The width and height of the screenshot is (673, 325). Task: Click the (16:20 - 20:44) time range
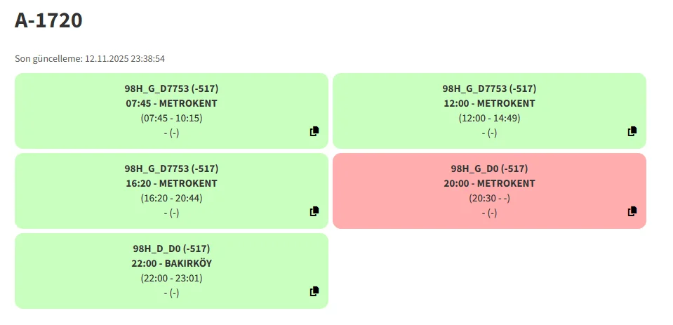pyautogui.click(x=171, y=198)
